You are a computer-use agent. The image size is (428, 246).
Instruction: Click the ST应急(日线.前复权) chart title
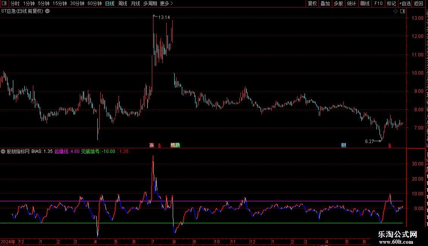(x=22, y=11)
